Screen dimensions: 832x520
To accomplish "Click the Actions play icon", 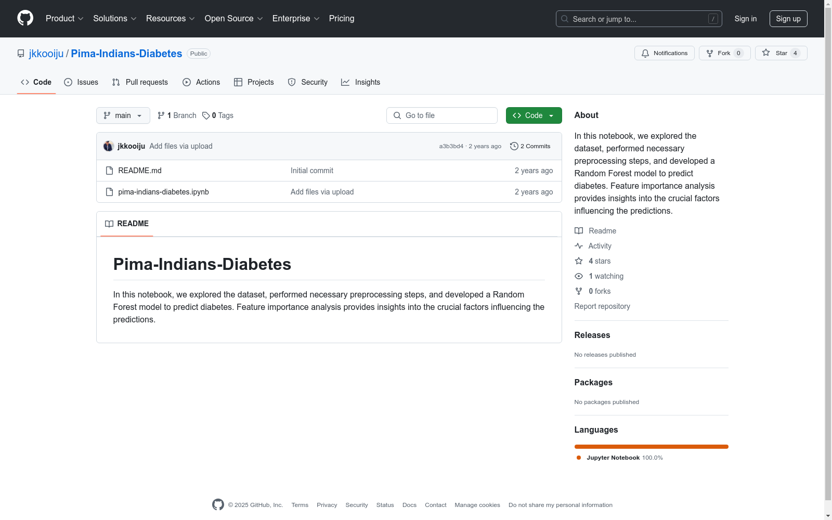I will [x=187, y=82].
